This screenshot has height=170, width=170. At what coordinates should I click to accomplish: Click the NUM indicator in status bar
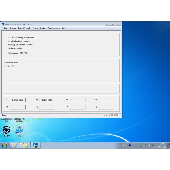pyautogui.click(x=111, y=115)
